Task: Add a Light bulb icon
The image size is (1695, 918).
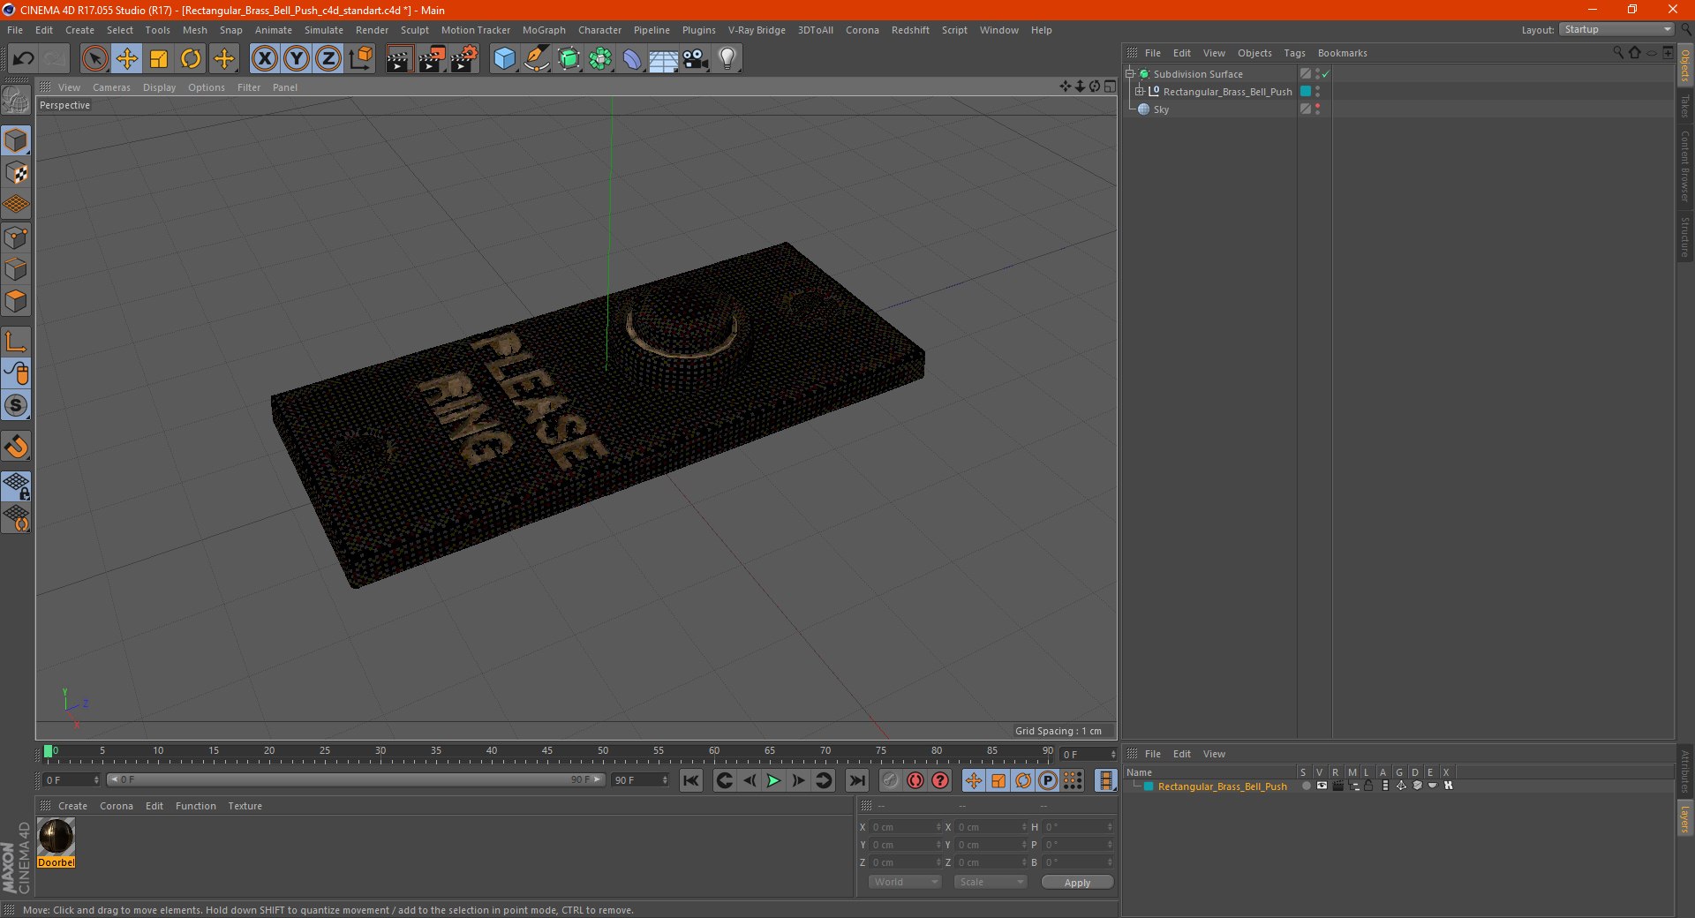Action: 727,59
